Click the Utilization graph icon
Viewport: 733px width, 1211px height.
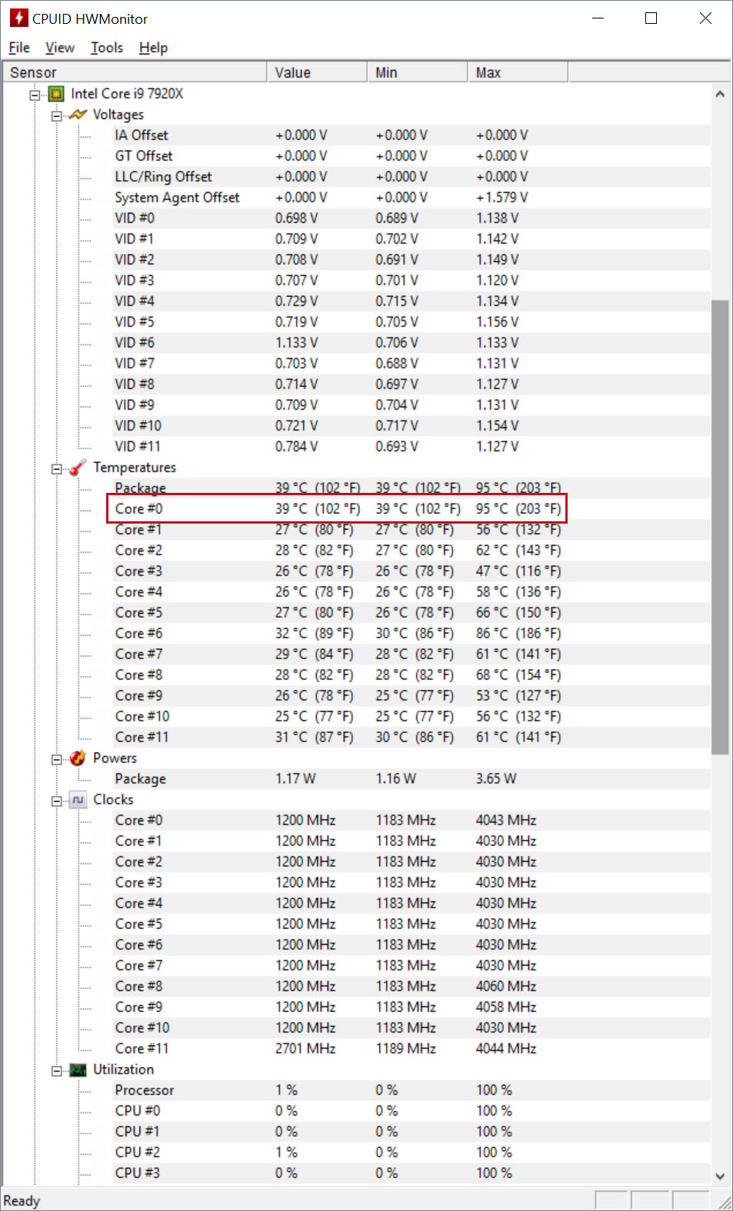point(78,1070)
